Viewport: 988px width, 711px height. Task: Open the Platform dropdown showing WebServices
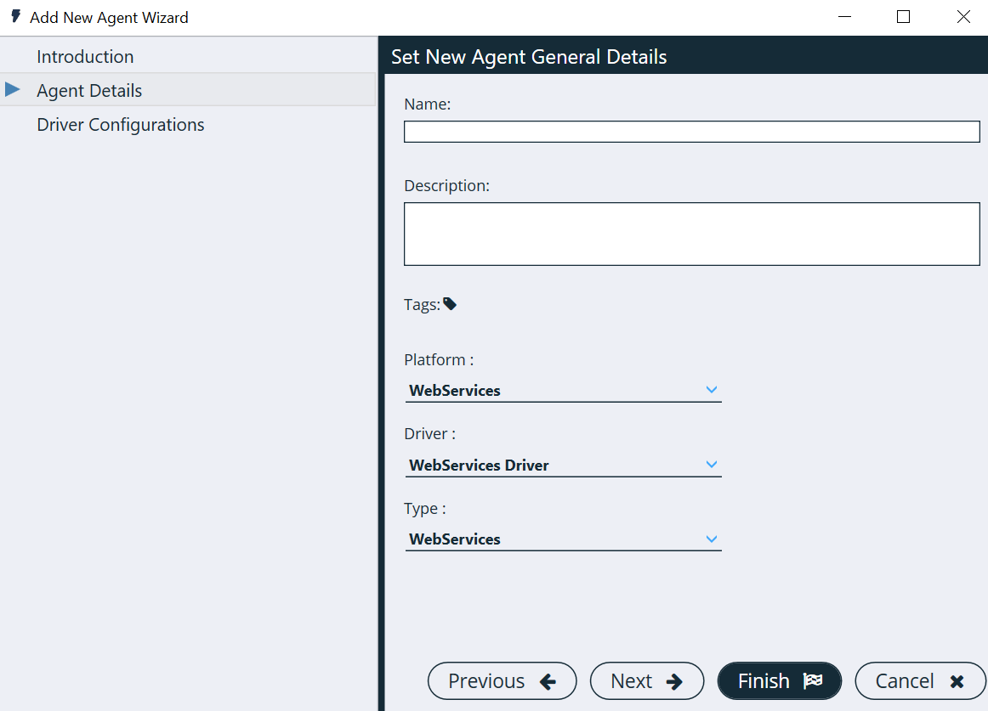tap(564, 391)
